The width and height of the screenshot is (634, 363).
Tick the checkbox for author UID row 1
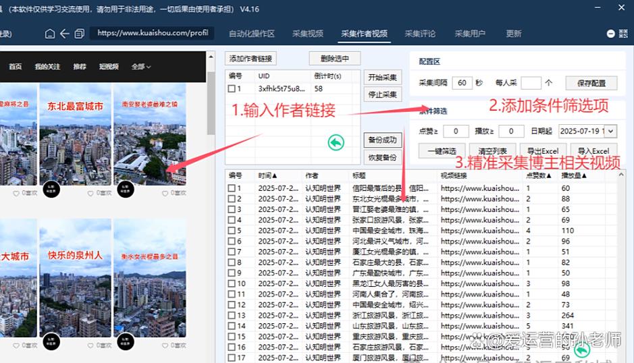coord(232,89)
